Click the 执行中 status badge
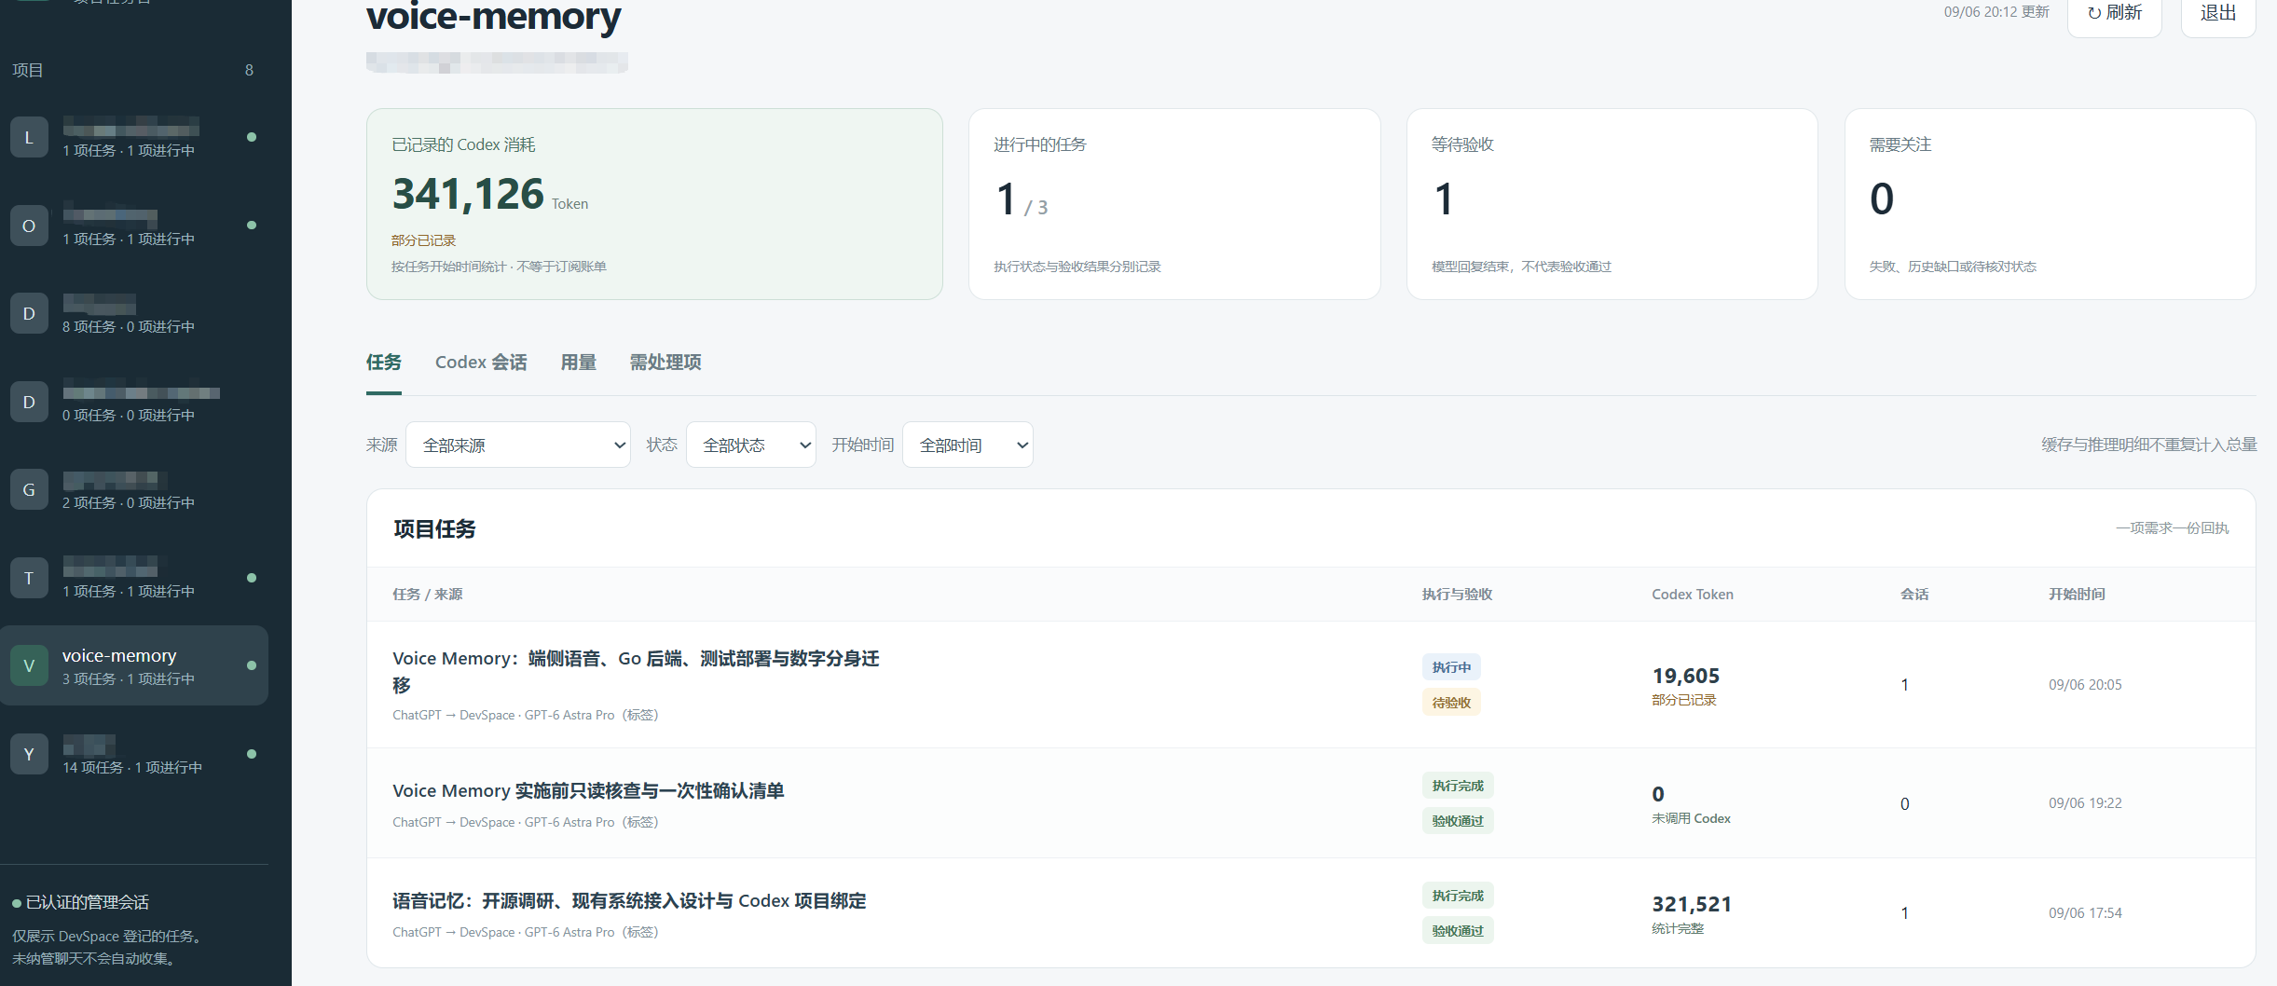Screen dimensions: 2277x986 click(x=1451, y=667)
